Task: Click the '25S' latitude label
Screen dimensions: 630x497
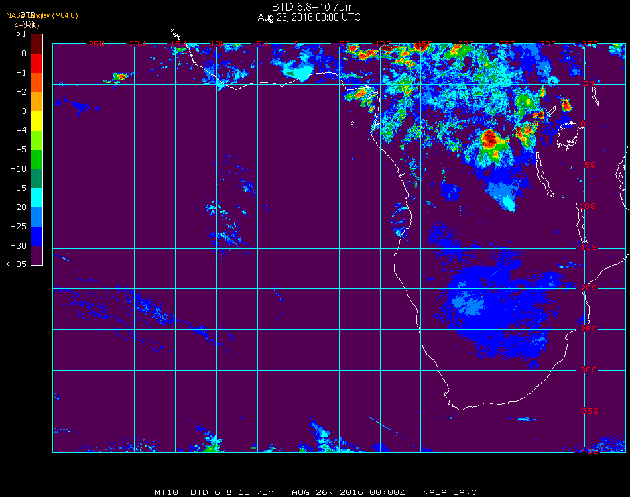Action: tap(589, 329)
